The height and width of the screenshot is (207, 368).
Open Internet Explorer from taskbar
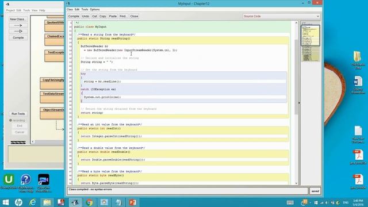[x=33, y=202]
